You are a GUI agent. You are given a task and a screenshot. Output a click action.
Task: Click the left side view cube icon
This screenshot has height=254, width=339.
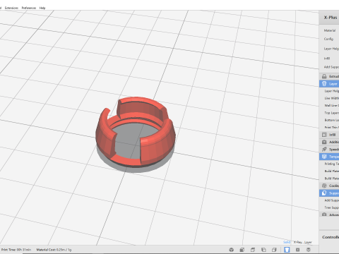[263, 250]
